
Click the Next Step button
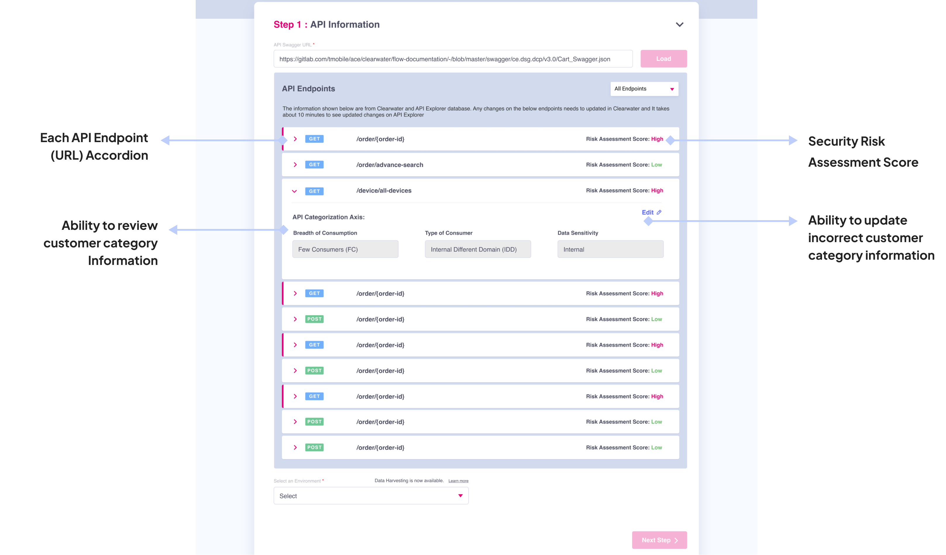[x=659, y=540]
